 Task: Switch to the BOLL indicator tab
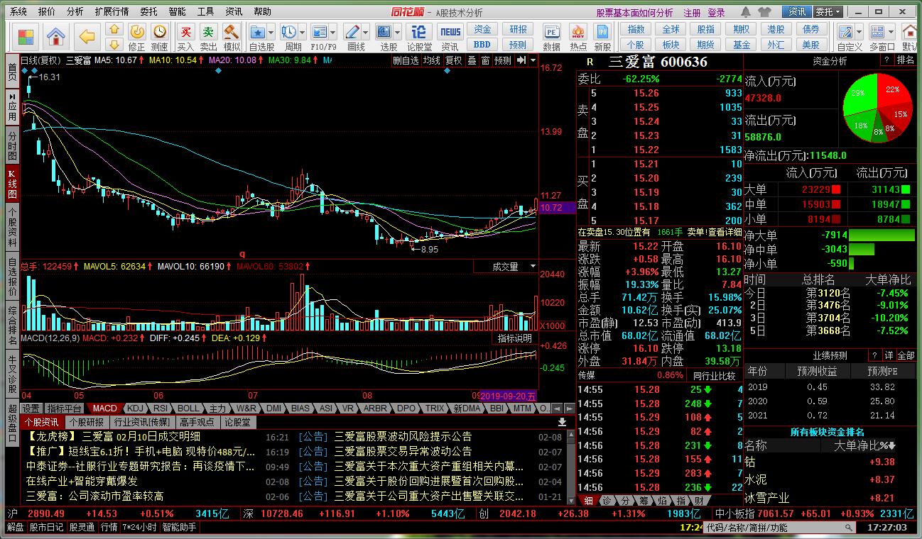188,409
